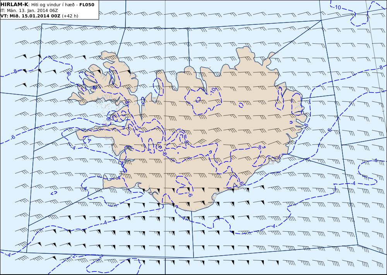Click the -8 isotherm label at the right map edge
The height and width of the screenshot is (275, 387).
point(380,67)
